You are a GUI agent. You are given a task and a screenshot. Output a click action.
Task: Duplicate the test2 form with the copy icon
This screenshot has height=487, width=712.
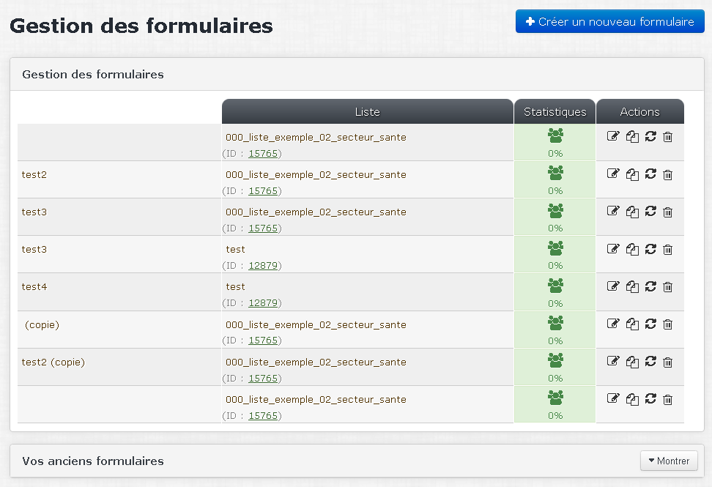click(x=632, y=174)
